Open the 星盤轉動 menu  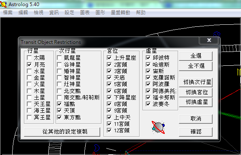pos(120,13)
